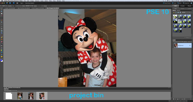
Task: Click the blue foreground color swatch
Action: pyautogui.click(x=1, y=60)
